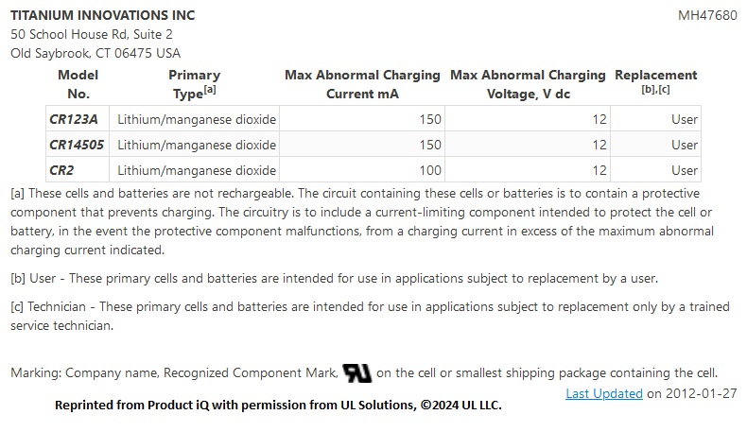Click the 2012-01-27 update date

coord(702,393)
